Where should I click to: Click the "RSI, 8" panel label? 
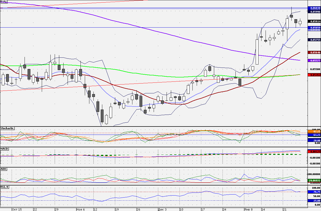click(5, 187)
